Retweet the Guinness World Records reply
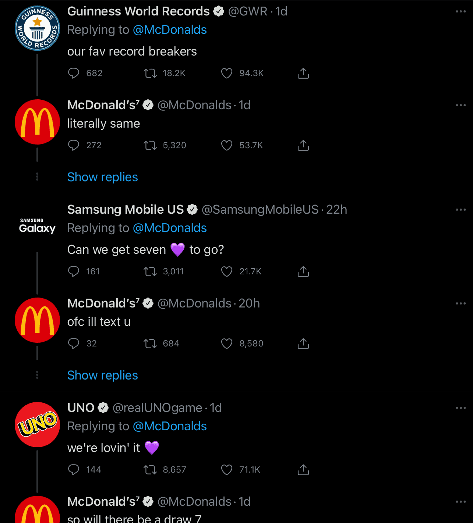The width and height of the screenshot is (473, 523). tap(150, 73)
